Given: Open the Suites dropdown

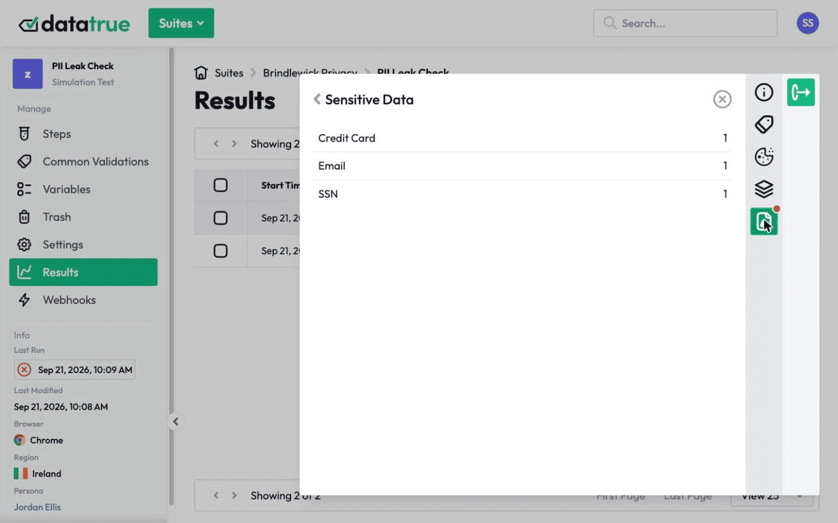Looking at the screenshot, I should pos(181,23).
